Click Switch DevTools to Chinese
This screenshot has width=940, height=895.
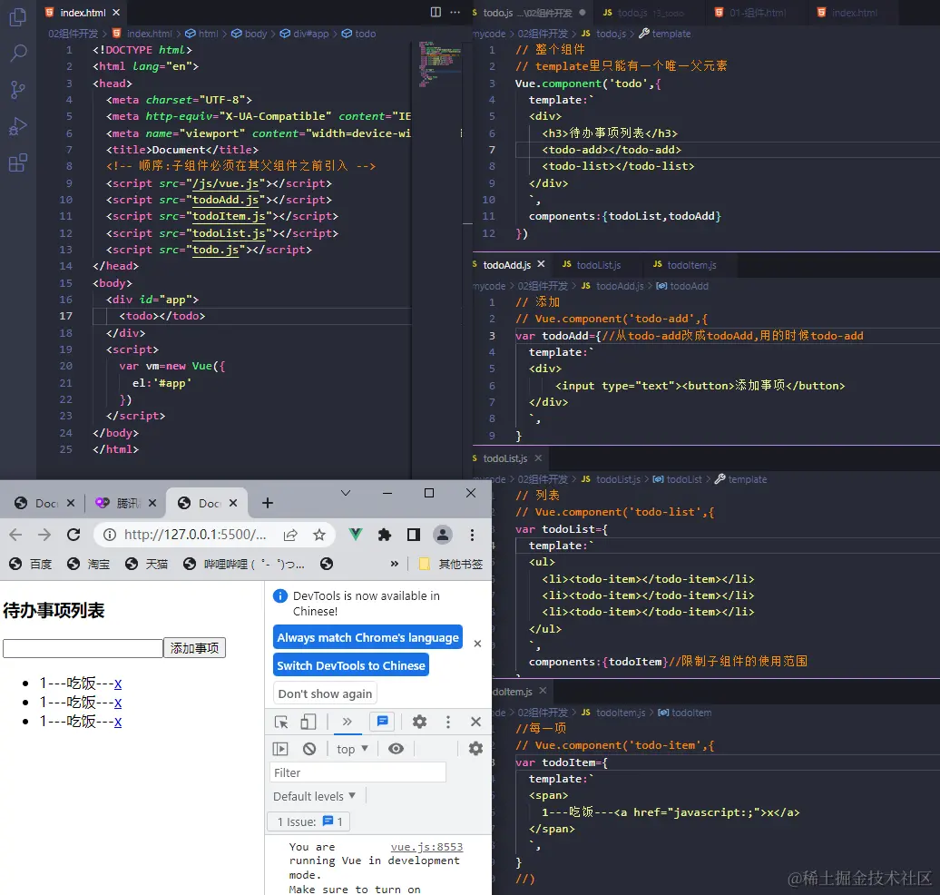point(351,665)
